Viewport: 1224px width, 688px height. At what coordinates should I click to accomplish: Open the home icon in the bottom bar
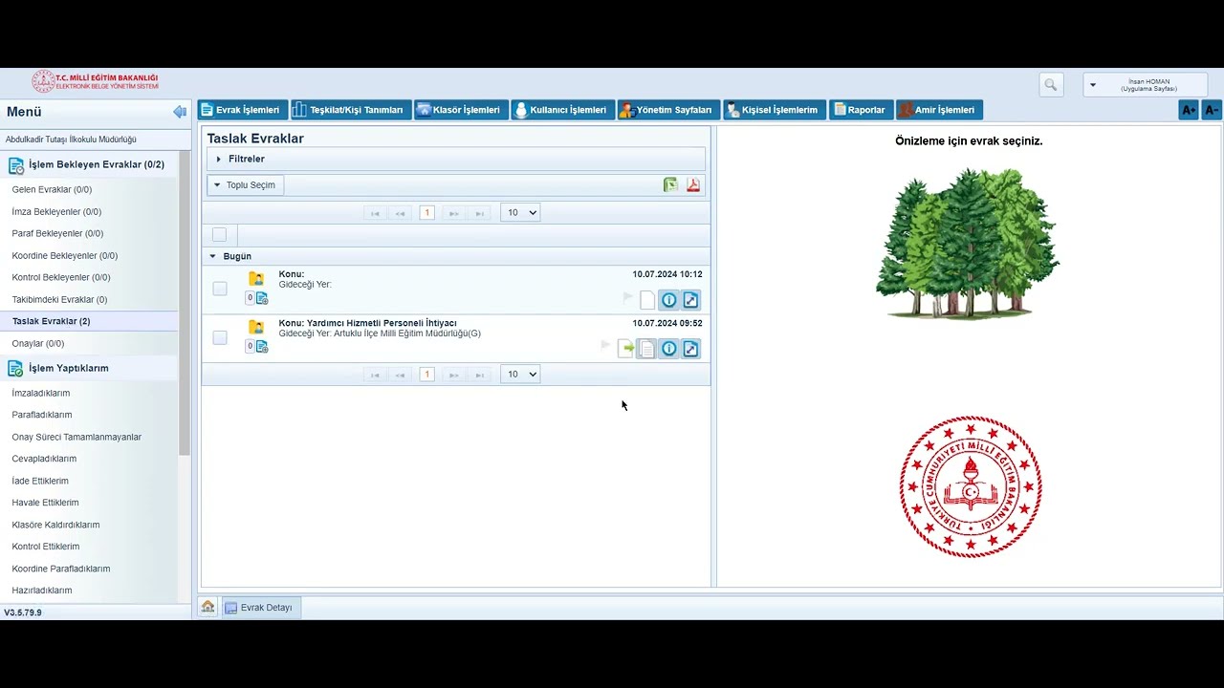(x=208, y=607)
